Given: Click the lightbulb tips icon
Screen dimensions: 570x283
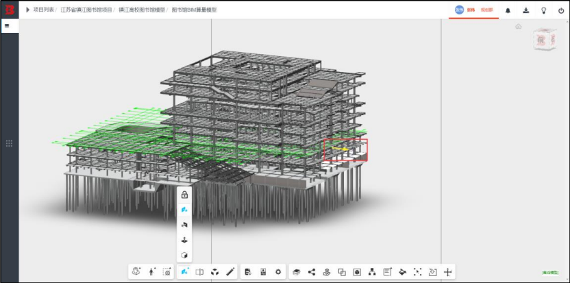Looking at the screenshot, I should [543, 10].
